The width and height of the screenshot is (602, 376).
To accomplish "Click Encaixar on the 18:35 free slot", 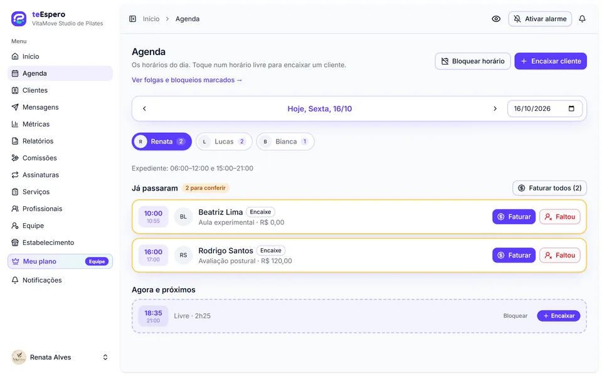I will (x=558, y=316).
